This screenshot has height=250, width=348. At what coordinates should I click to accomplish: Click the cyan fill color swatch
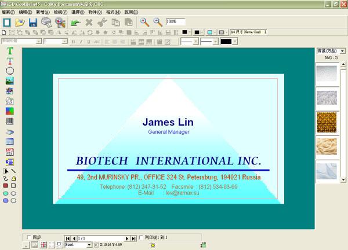[x=210, y=32]
